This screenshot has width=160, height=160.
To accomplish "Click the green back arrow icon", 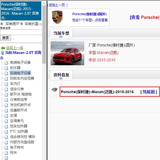I will pyautogui.click(x=3, y=48).
